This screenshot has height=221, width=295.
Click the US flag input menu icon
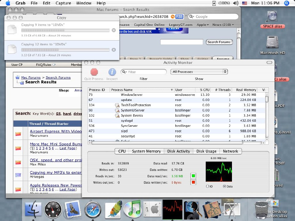coord(244,3)
